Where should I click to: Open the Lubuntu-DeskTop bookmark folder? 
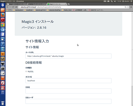click(54, 10)
